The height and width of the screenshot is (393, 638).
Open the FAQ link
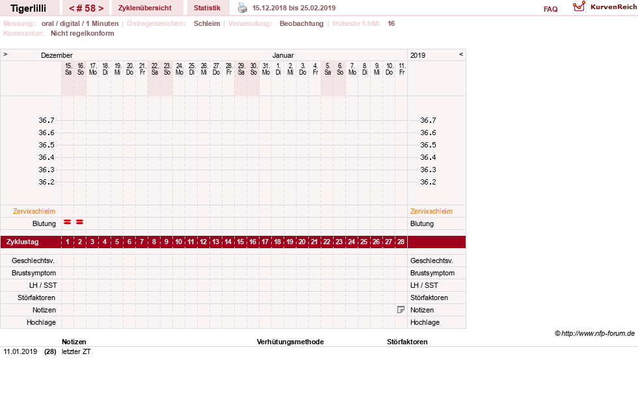tap(550, 9)
